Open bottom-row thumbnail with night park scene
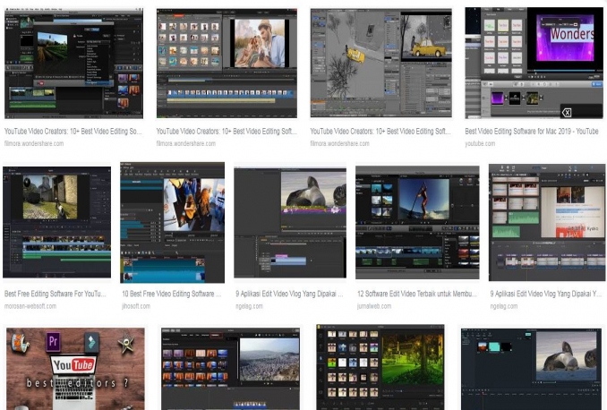This screenshot has width=607, height=410. tap(380, 367)
